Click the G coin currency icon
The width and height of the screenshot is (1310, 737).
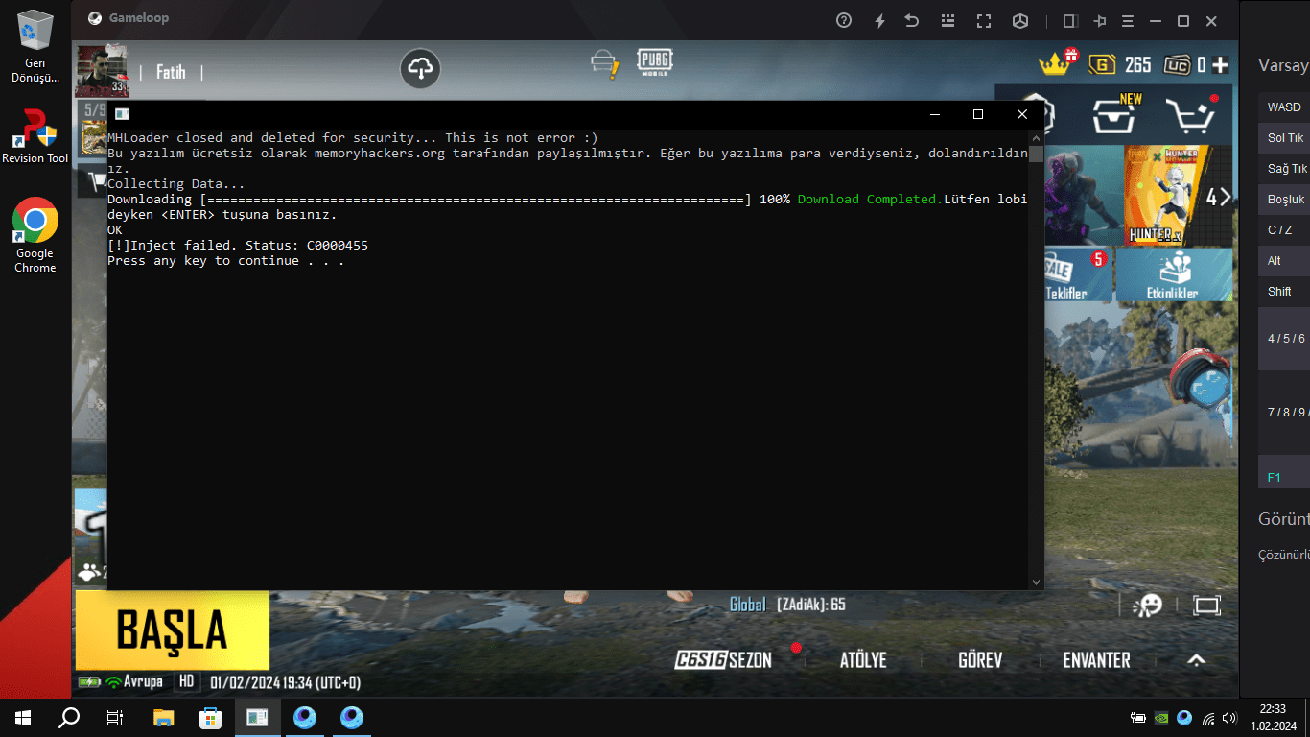pos(1103,65)
